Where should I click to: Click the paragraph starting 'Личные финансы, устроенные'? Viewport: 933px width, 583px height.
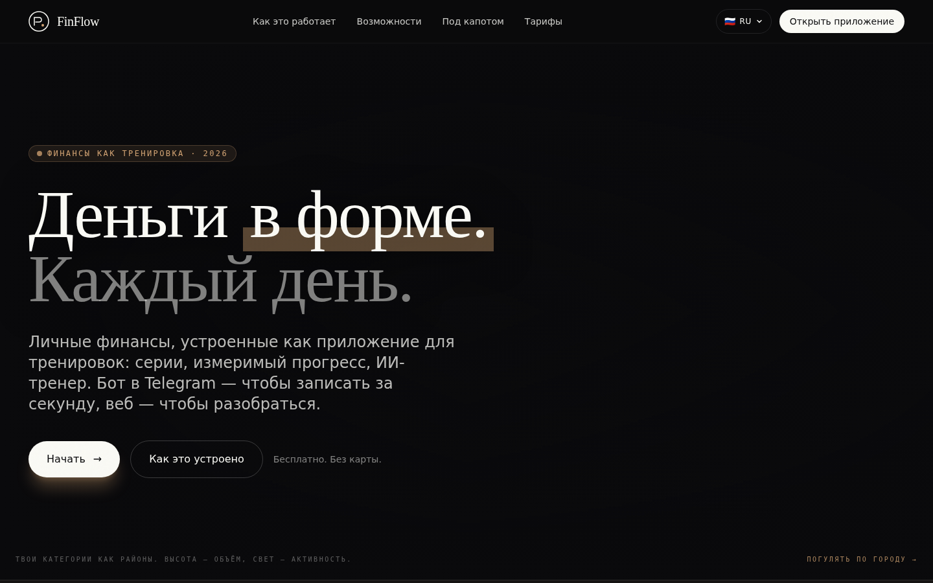click(242, 372)
